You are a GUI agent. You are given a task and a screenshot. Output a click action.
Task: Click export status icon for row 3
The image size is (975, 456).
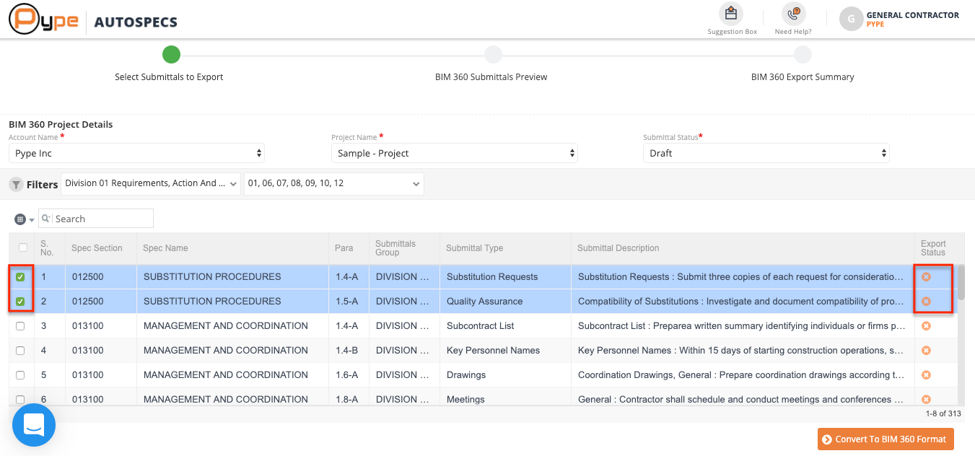(926, 326)
